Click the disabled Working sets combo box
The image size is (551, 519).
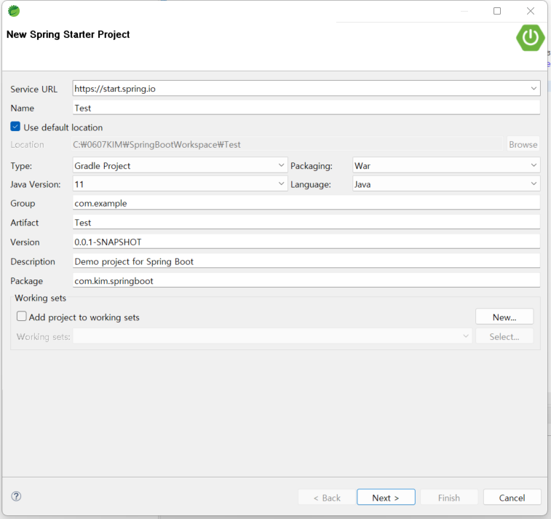[272, 336]
